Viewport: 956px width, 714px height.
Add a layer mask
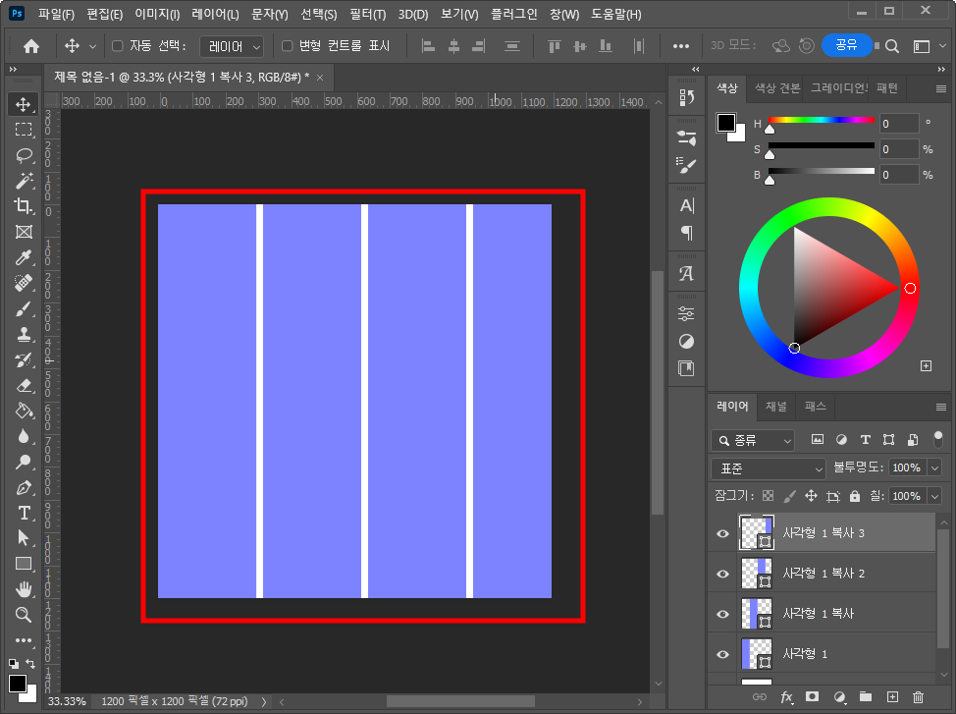tap(812, 697)
